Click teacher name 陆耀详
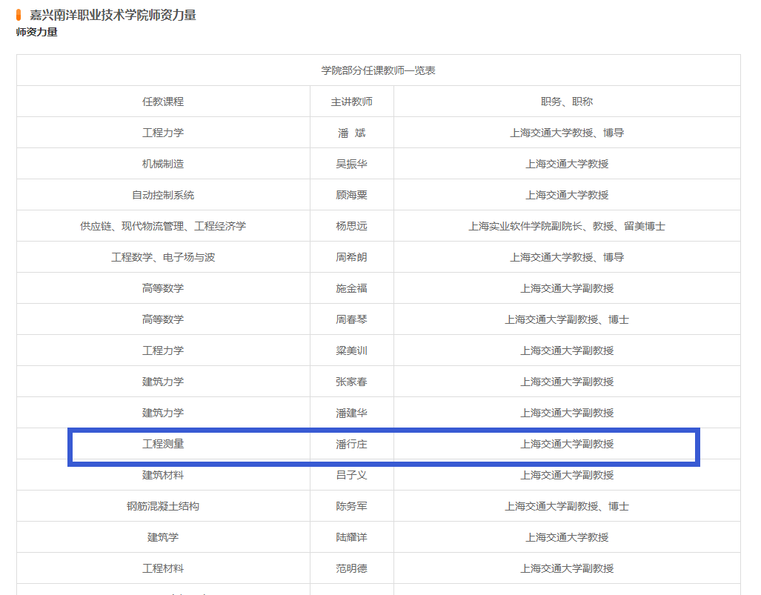The height and width of the screenshot is (595, 761). click(352, 537)
